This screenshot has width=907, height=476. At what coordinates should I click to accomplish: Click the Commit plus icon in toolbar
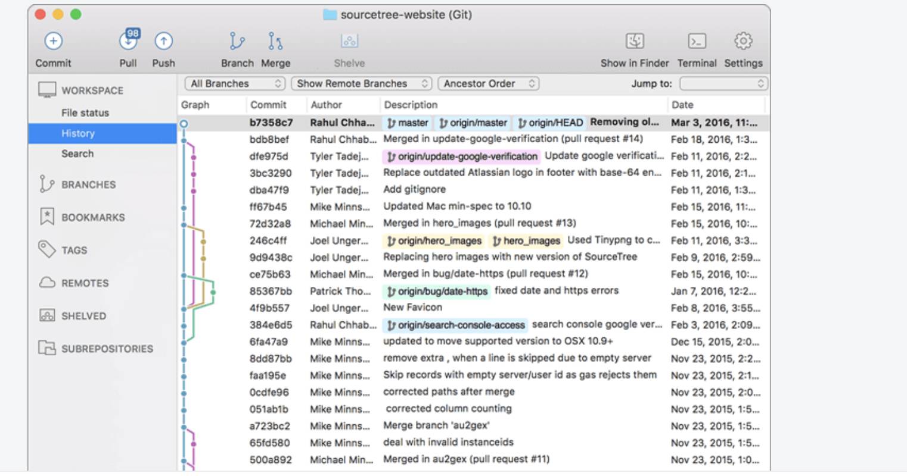point(53,41)
